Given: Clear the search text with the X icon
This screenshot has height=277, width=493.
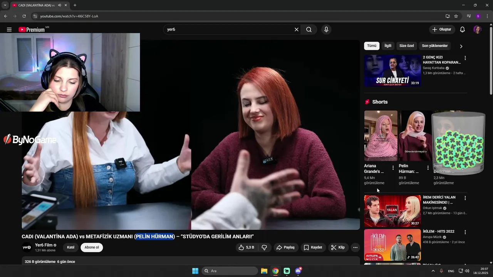Looking at the screenshot, I should [x=297, y=30].
